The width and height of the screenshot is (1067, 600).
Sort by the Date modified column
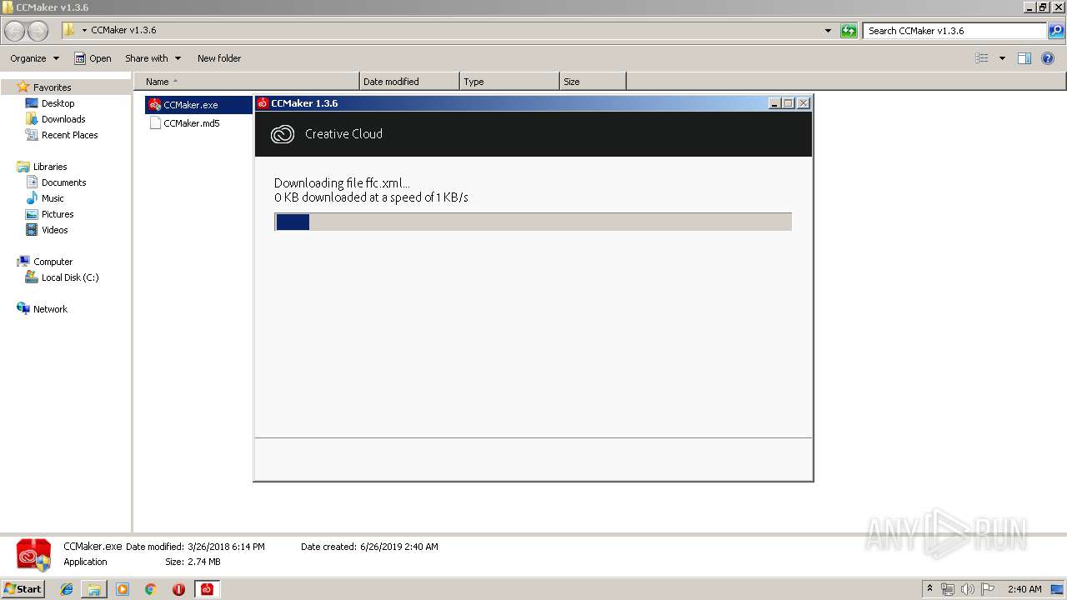click(409, 82)
